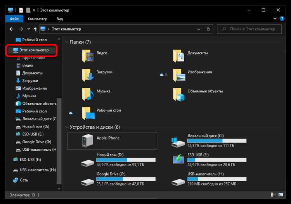This screenshot has width=291, height=204.
Task: Collapse Устройства и диски group
Action: tap(67, 127)
